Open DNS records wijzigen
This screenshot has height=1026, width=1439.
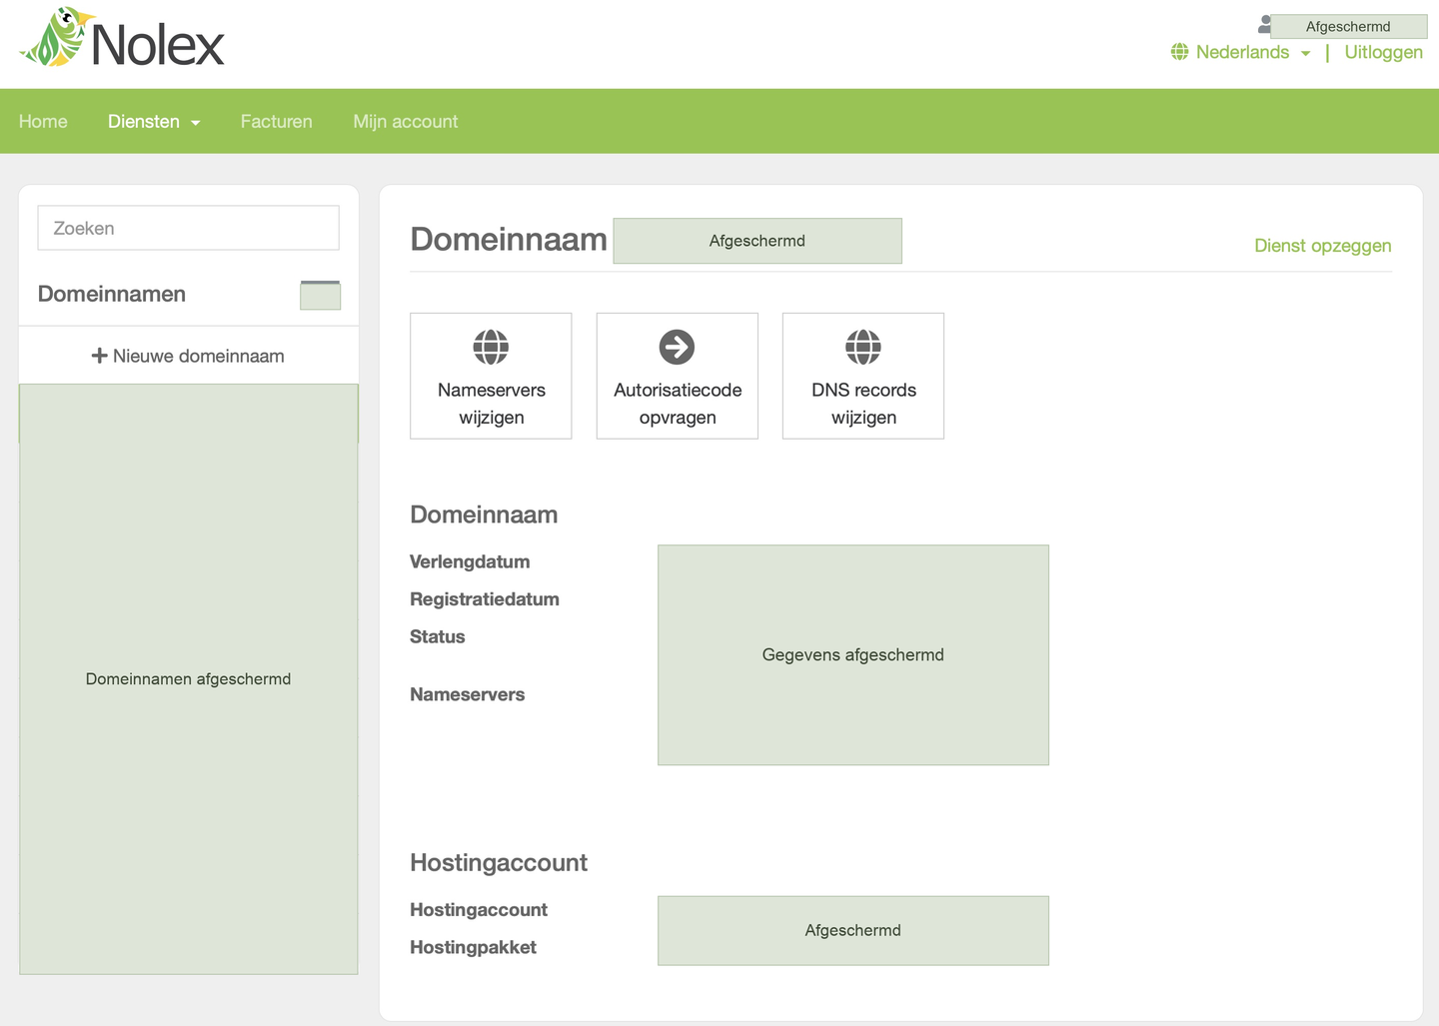coord(863,376)
